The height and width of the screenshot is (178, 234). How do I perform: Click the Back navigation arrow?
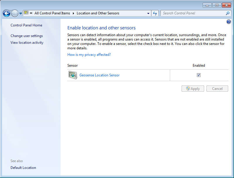click(6, 14)
